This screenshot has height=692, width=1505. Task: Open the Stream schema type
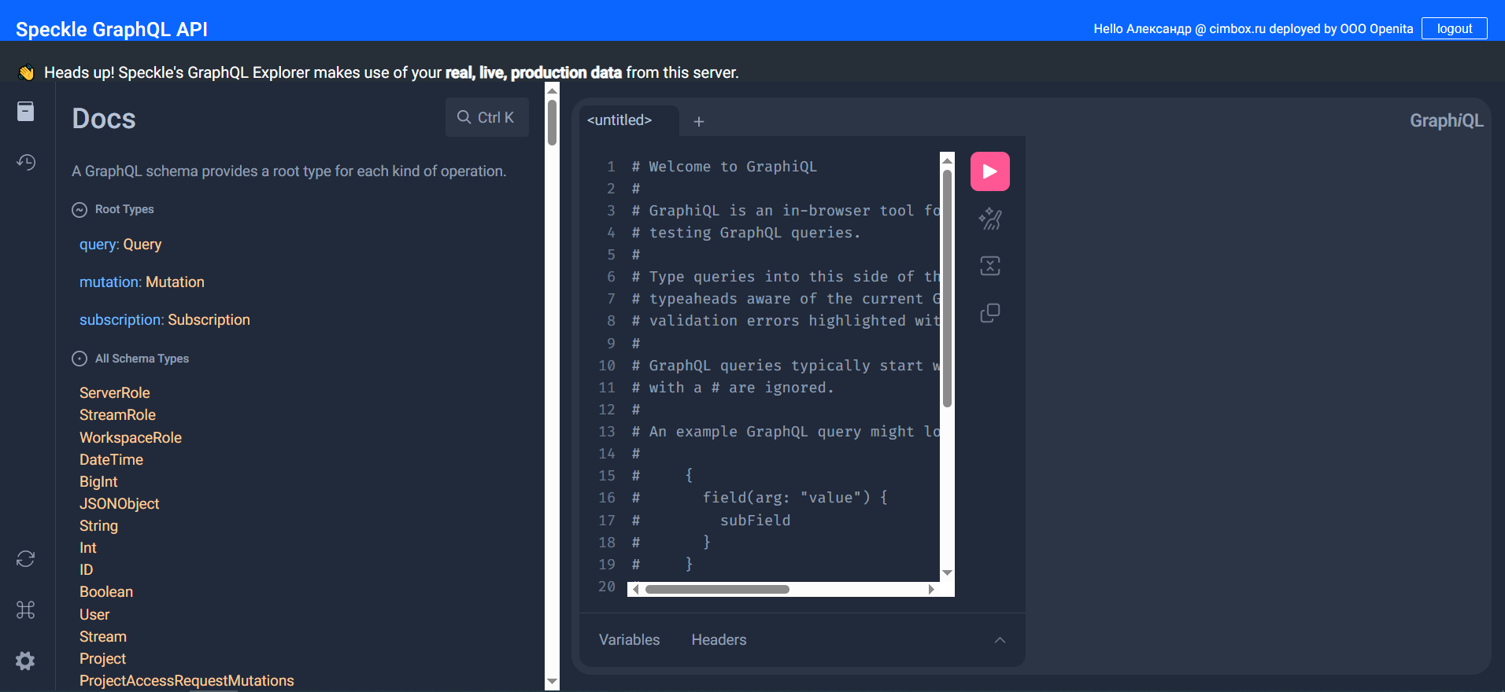coord(102,636)
